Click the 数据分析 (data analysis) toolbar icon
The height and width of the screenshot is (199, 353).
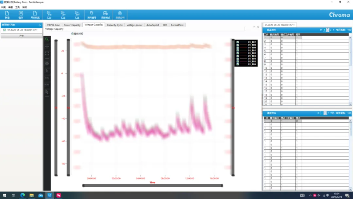click(120, 15)
